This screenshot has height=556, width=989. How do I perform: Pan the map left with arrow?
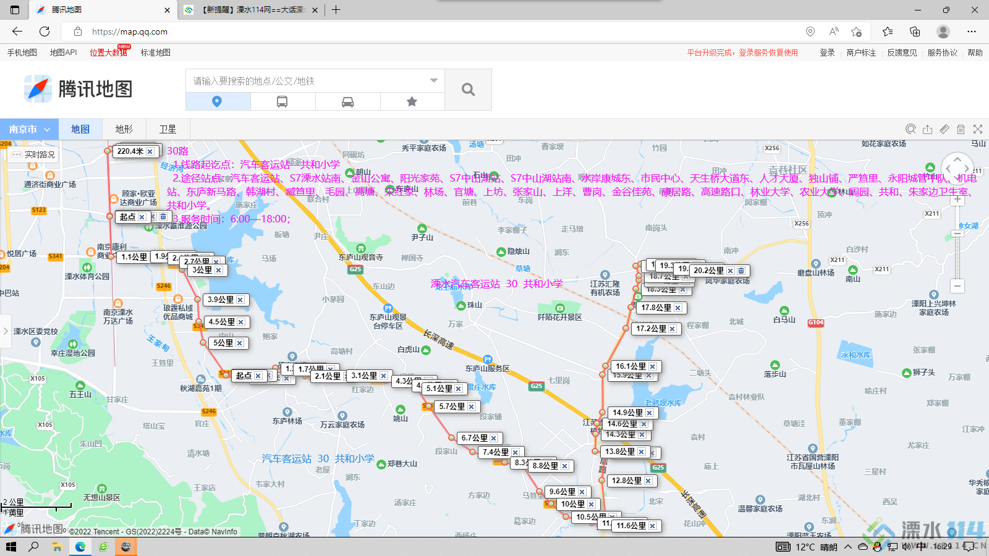[948, 168]
